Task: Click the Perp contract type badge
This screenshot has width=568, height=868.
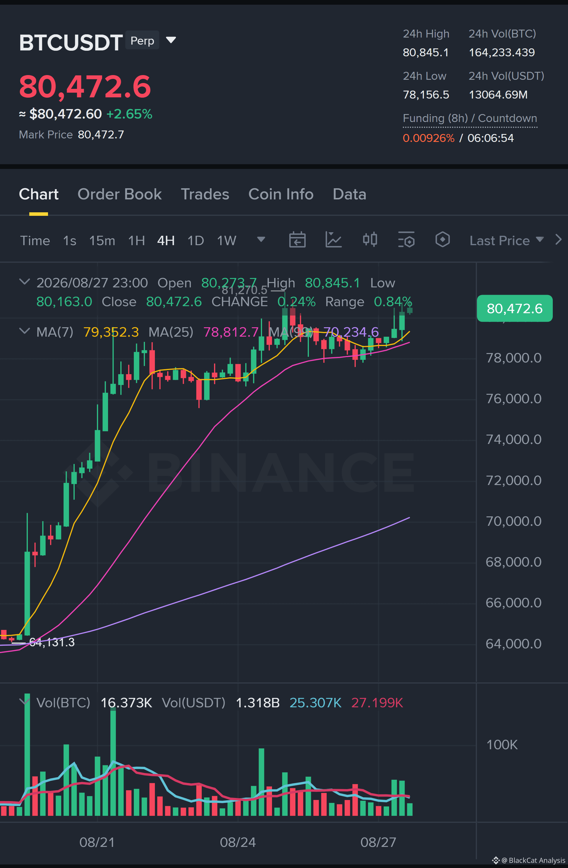Action: point(142,40)
